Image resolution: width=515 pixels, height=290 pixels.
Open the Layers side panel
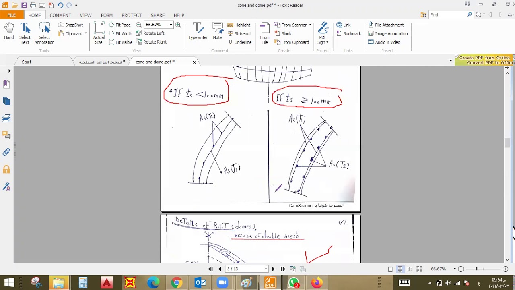(x=6, y=118)
